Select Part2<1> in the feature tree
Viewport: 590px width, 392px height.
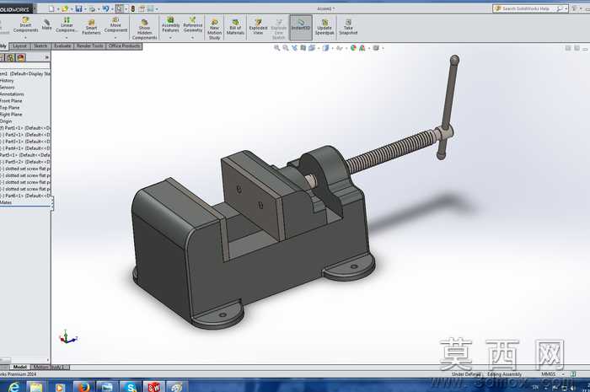point(24,135)
